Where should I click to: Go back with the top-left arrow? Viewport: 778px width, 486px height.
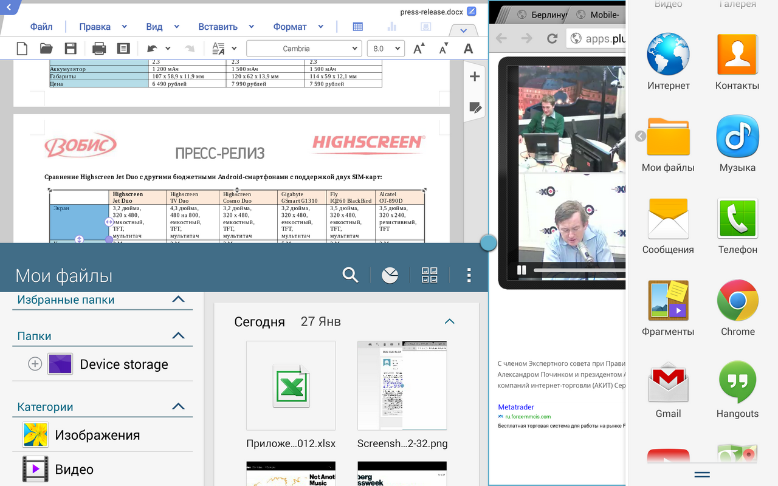(10, 8)
